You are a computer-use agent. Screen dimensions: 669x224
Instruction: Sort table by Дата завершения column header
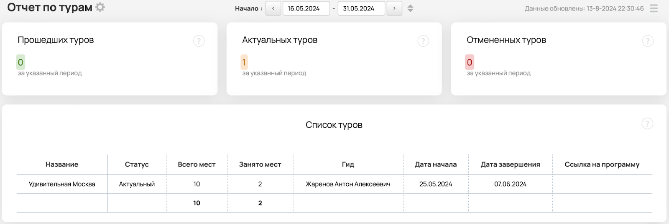point(510,164)
